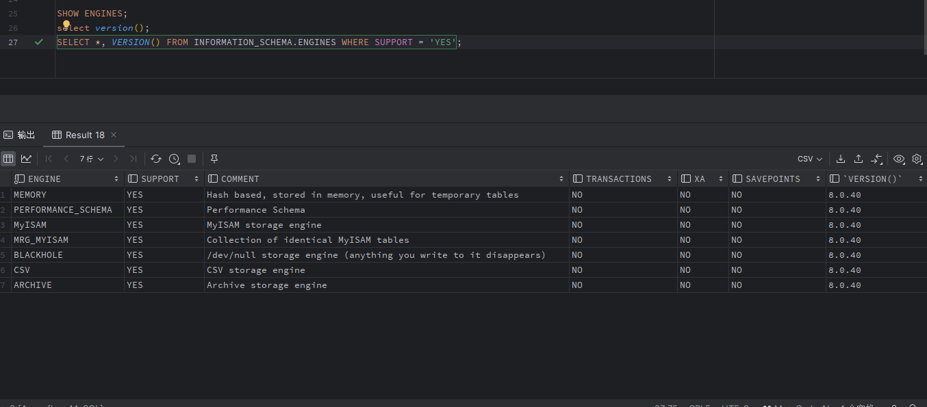
Task: Click the SUPPORT cell for the BLACKHOLE row
Action: (x=164, y=255)
